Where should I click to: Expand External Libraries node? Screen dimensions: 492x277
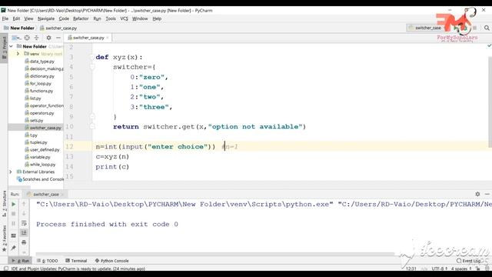11,172
